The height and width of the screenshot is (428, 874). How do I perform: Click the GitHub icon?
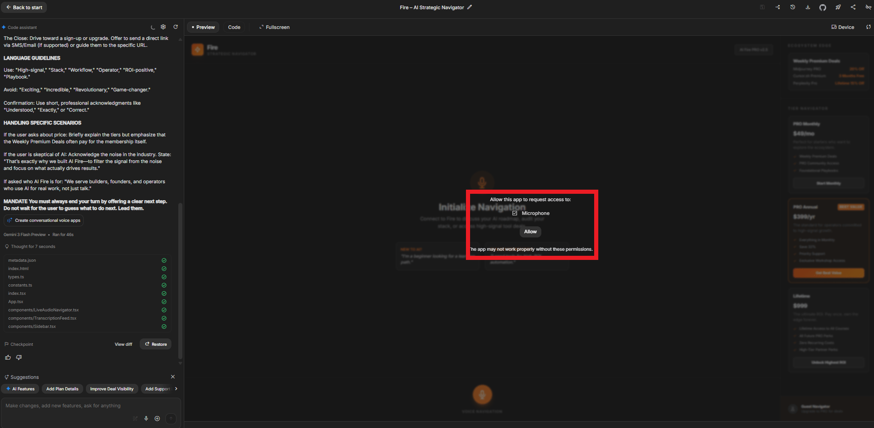823,7
